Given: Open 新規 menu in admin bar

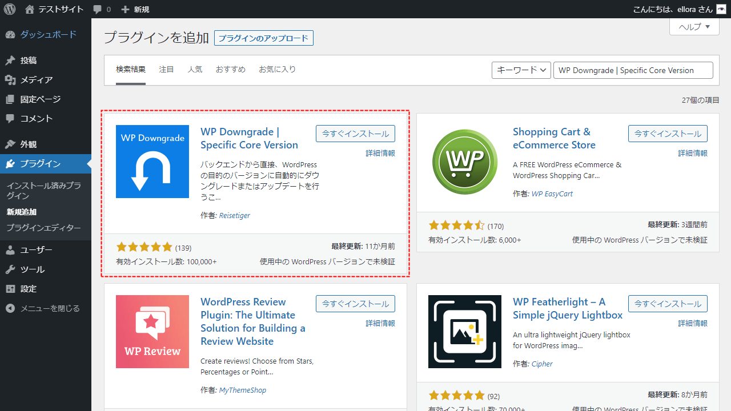Looking at the screenshot, I should click(142, 10).
